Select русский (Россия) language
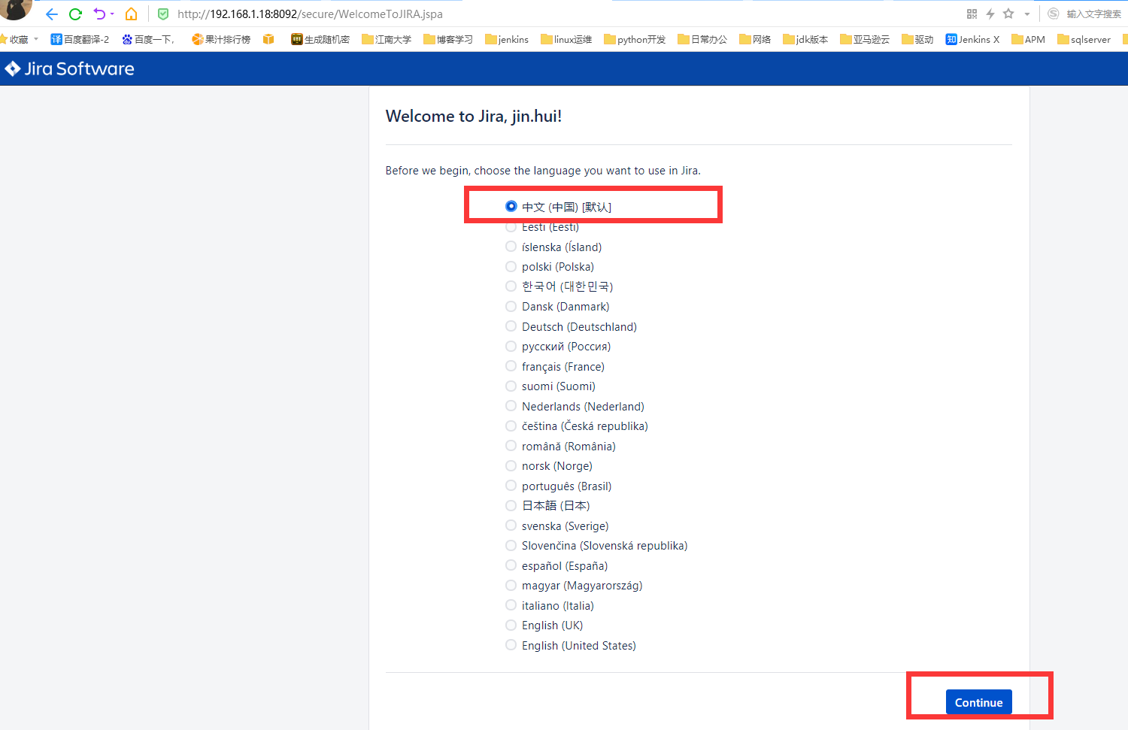The width and height of the screenshot is (1128, 730). tap(511, 346)
